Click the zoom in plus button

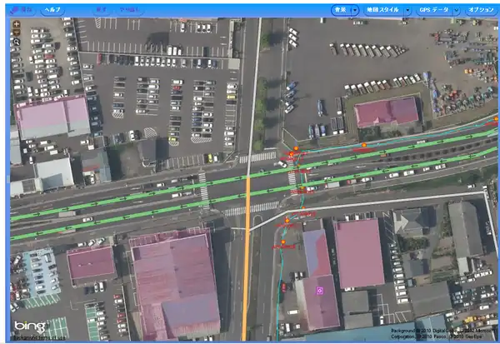(17, 24)
